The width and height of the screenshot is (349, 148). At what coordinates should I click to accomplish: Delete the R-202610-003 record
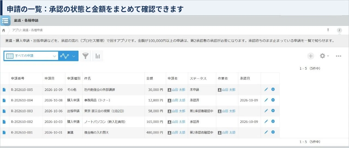point(273,111)
